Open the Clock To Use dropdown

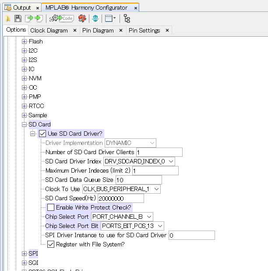[x=121, y=189]
